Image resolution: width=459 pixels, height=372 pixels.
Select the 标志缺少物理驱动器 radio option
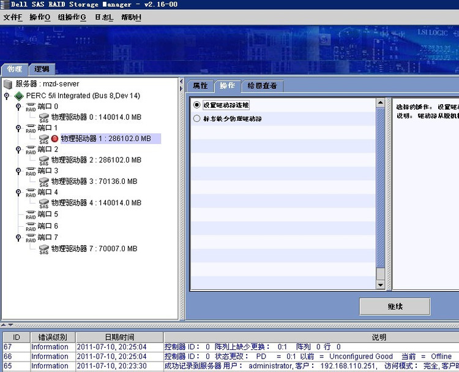(x=196, y=118)
